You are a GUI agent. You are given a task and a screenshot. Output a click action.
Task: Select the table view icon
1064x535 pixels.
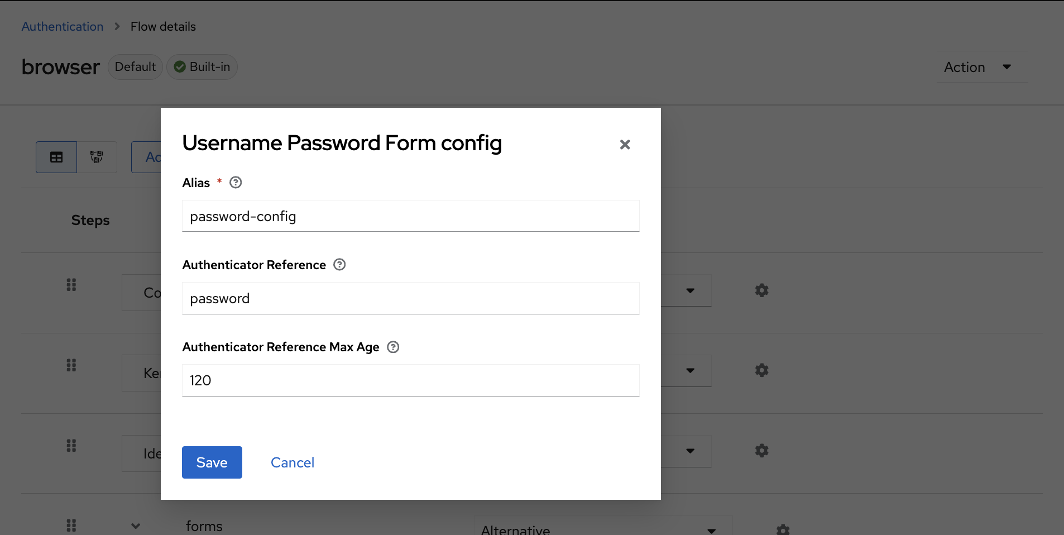point(56,157)
